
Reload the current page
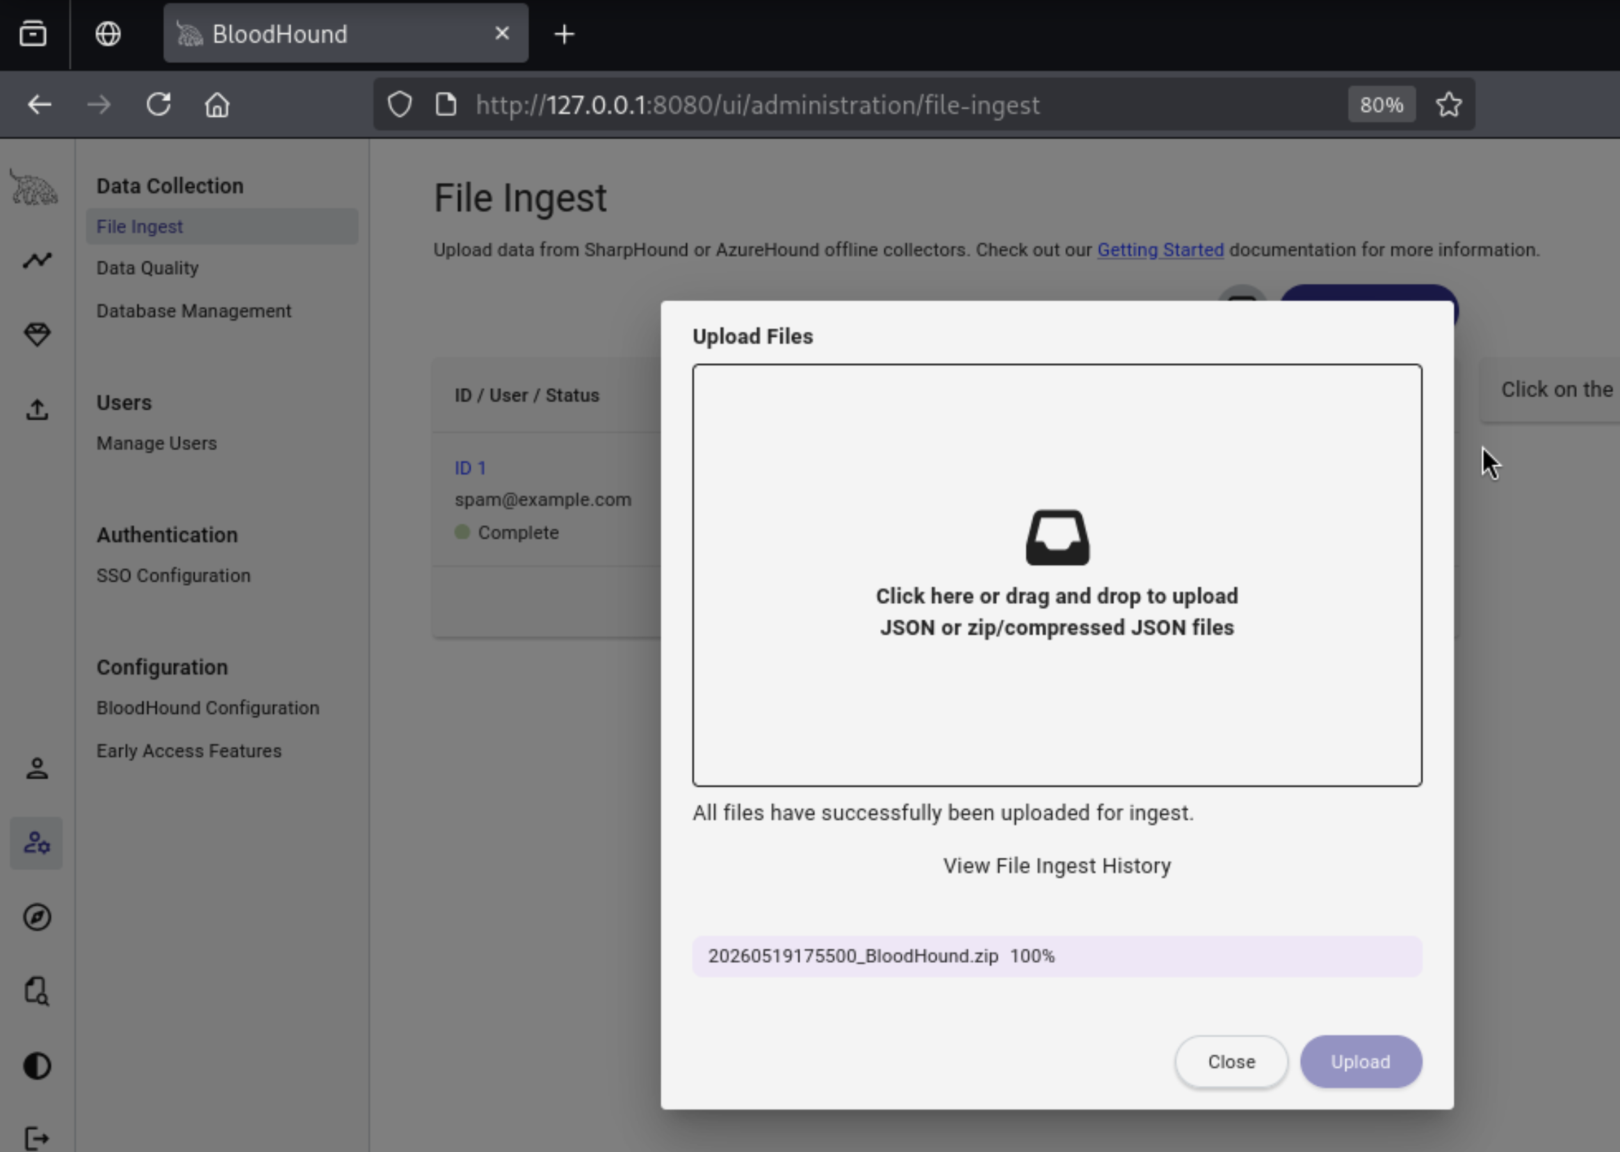158,105
